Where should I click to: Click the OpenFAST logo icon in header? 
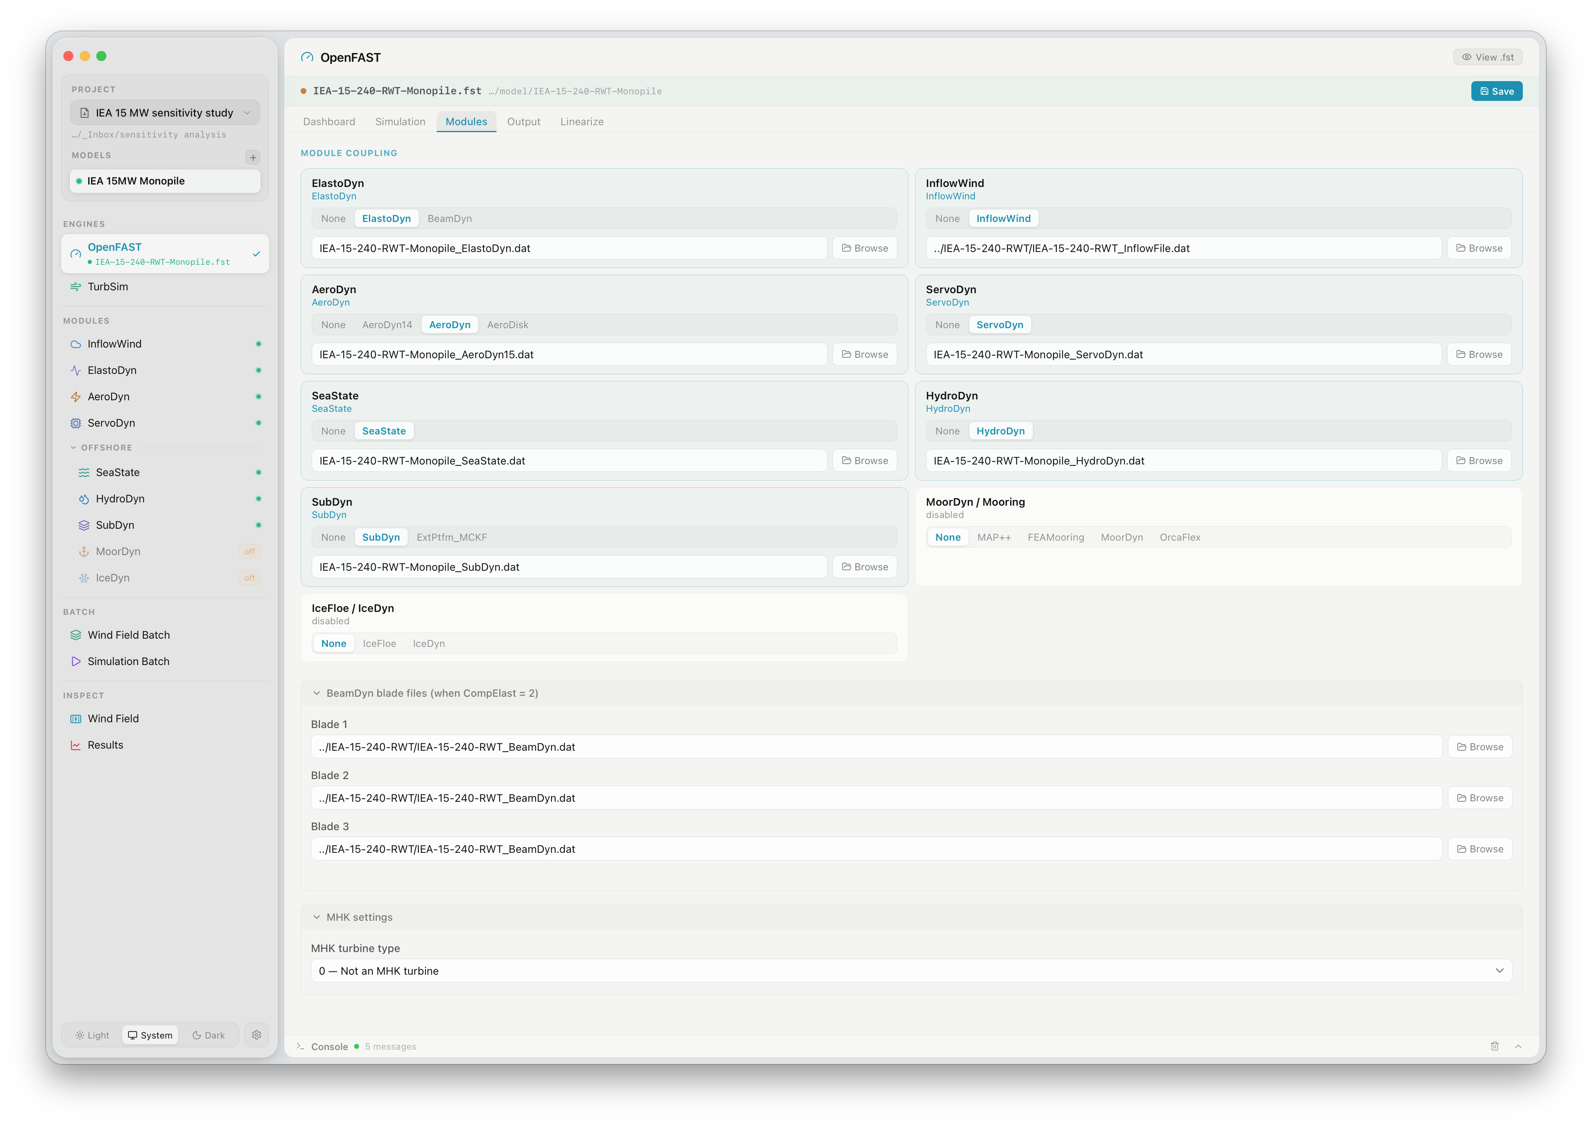pos(307,58)
